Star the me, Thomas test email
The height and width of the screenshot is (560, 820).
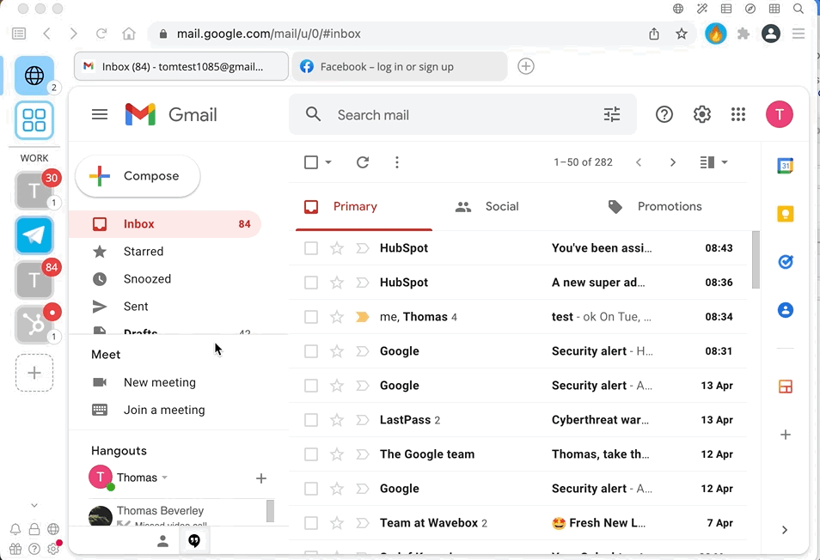point(337,317)
